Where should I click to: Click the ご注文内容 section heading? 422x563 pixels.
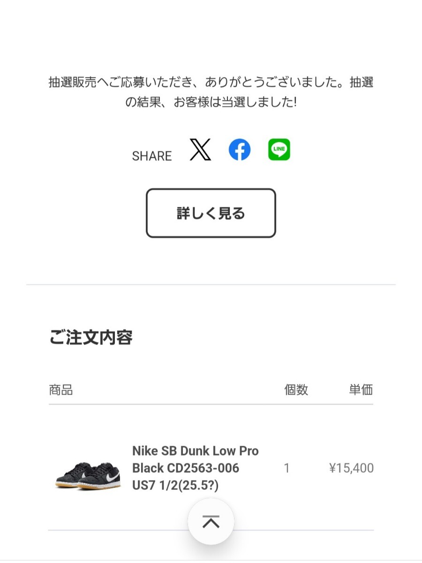pyautogui.click(x=91, y=337)
